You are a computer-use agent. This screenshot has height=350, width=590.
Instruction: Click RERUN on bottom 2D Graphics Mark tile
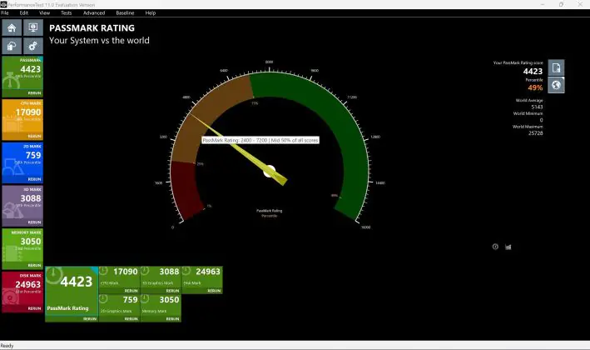[x=131, y=318]
